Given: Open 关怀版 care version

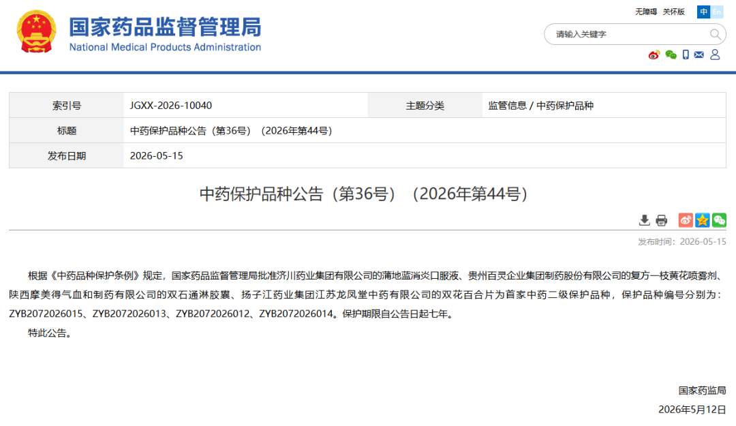Looking at the screenshot, I should (x=673, y=12).
